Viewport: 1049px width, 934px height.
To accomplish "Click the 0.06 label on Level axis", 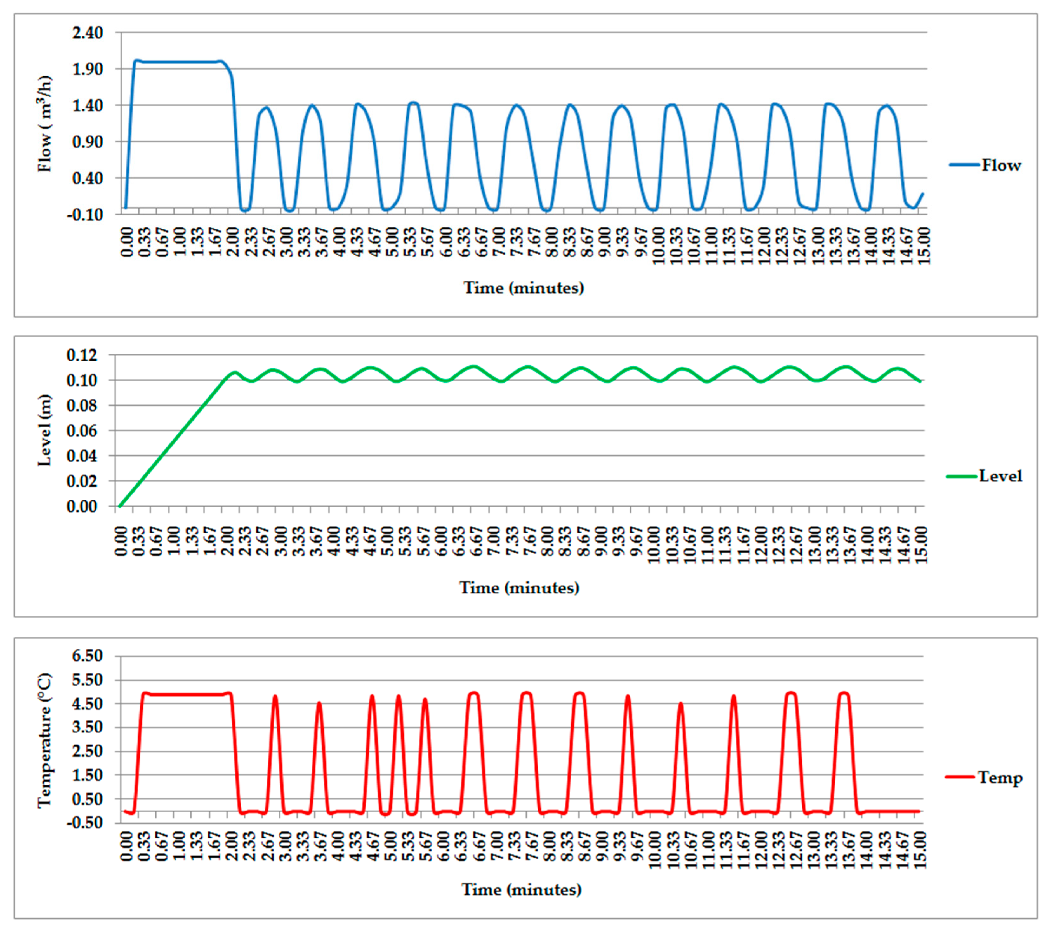I will pyautogui.click(x=82, y=431).
